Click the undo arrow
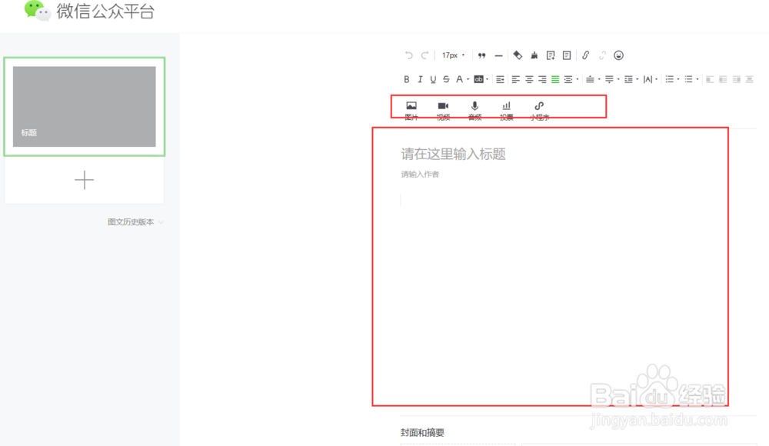The width and height of the screenshot is (769, 446). click(409, 55)
